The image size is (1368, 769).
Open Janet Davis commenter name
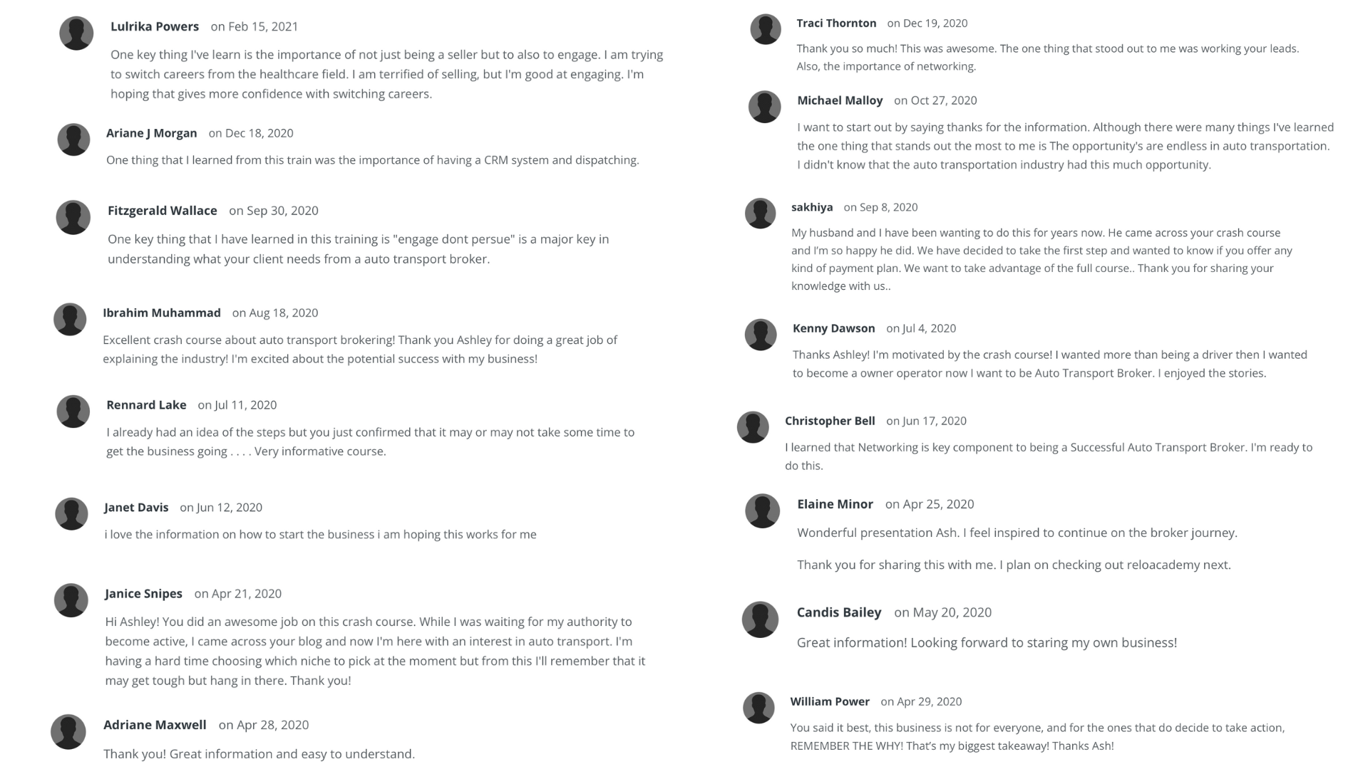[x=136, y=508]
